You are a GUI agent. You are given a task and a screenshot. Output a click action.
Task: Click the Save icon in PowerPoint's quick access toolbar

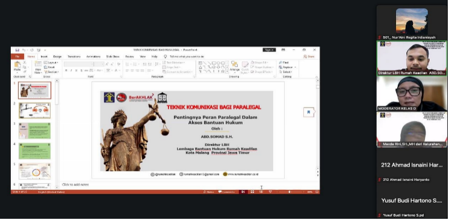[17, 50]
